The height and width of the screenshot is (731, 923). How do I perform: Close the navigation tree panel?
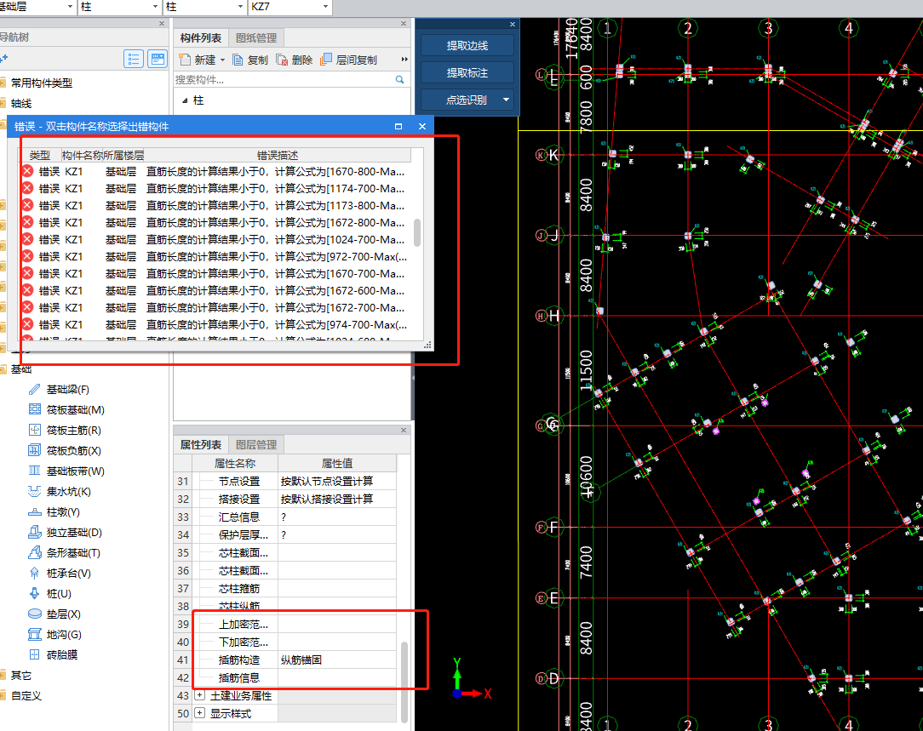click(x=162, y=24)
